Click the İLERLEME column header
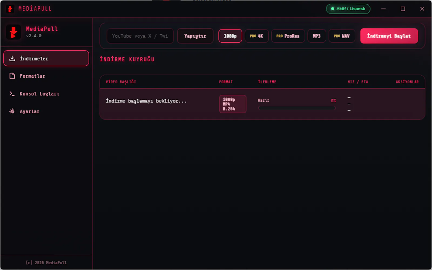This screenshot has height=270, width=432. tap(267, 82)
